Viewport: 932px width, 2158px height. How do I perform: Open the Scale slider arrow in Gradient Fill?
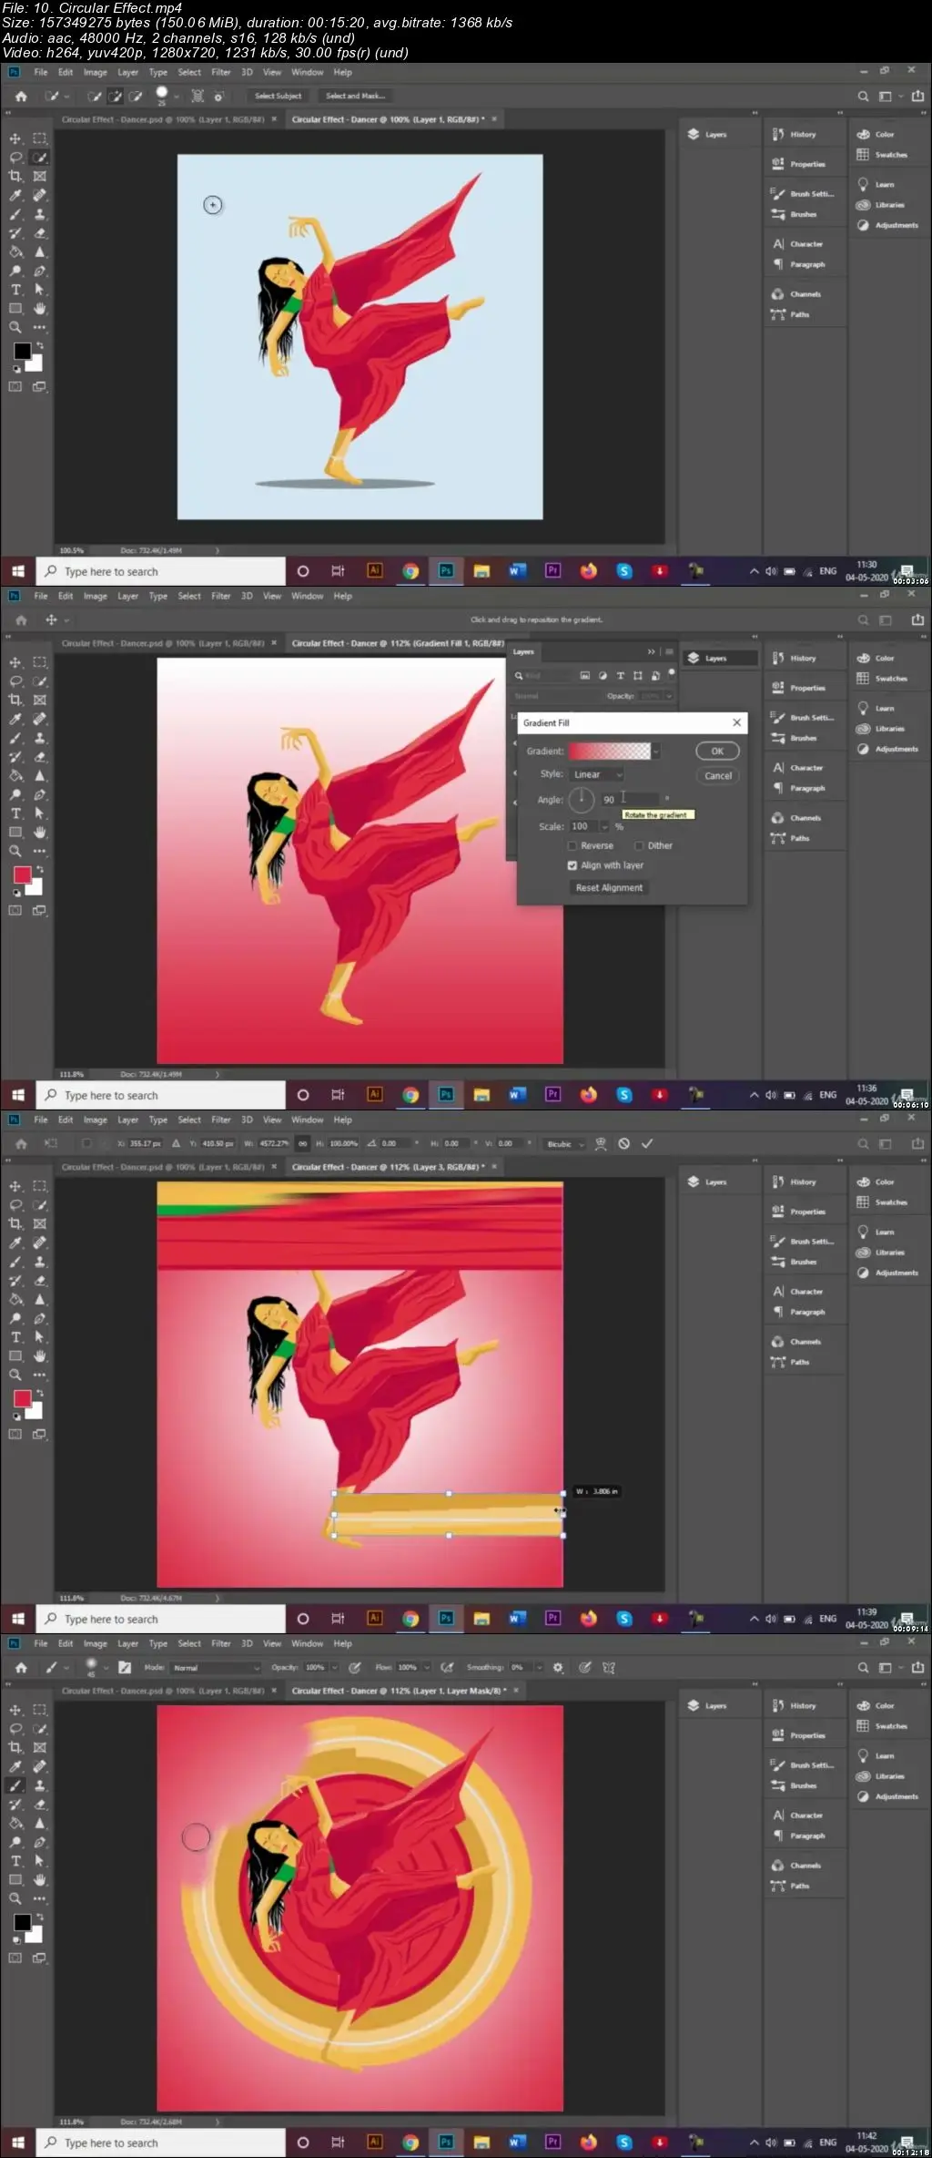[x=604, y=826]
